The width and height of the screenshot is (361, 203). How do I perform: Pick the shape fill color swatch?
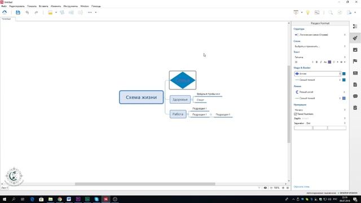(344, 74)
